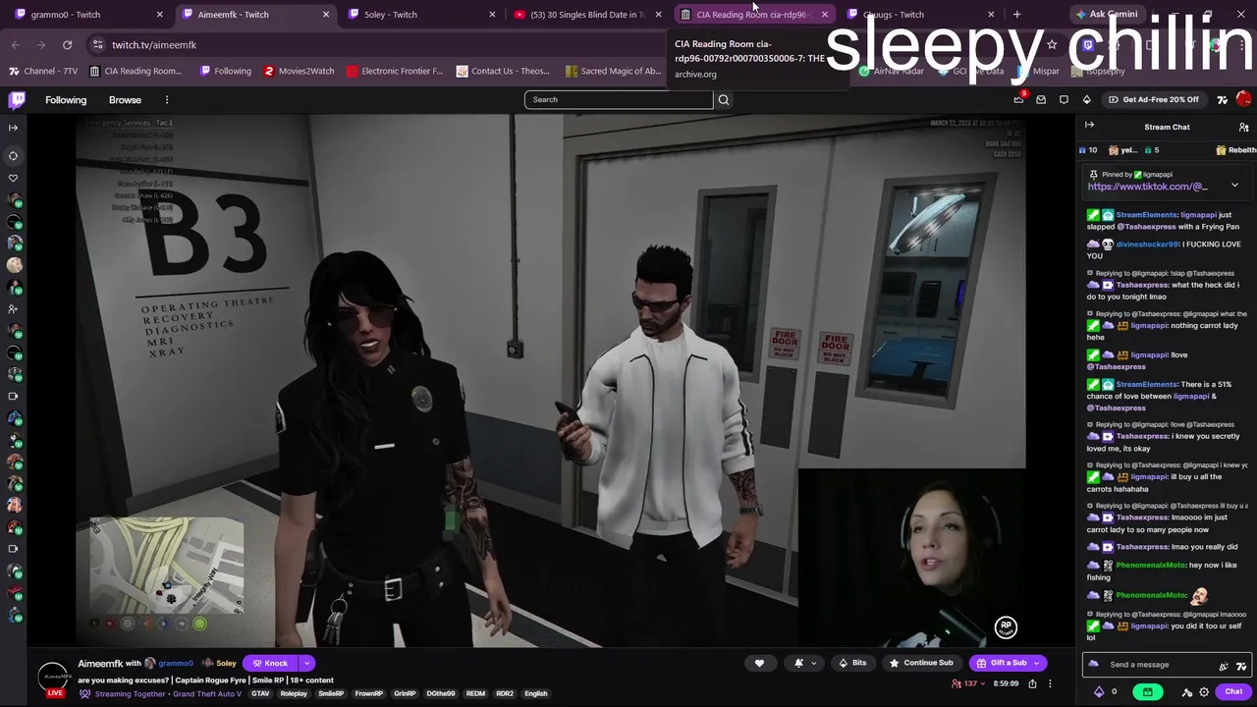
Task: Open the Gift a Sub dropdown arrow
Action: (1037, 663)
